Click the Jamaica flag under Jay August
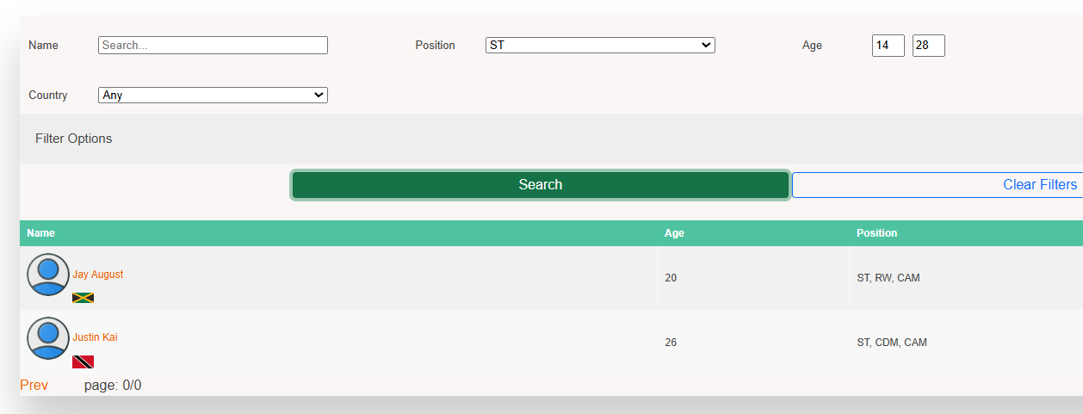 (x=83, y=298)
